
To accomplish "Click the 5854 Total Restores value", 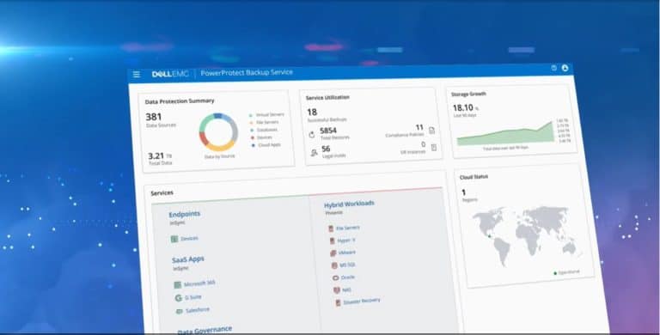I will pos(328,131).
